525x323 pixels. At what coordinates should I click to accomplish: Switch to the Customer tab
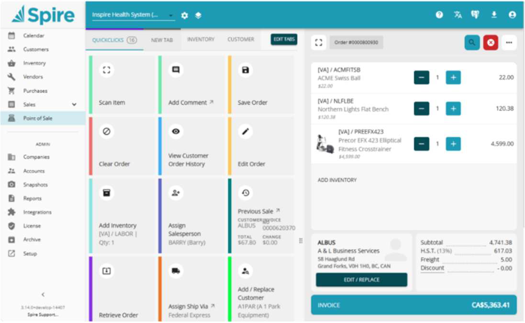[241, 40]
